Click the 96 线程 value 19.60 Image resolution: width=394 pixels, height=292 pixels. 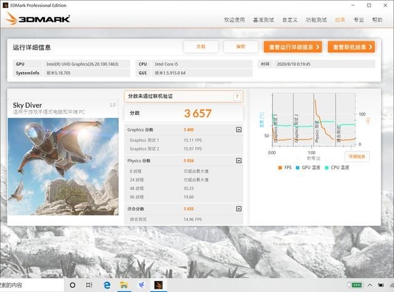click(x=188, y=197)
